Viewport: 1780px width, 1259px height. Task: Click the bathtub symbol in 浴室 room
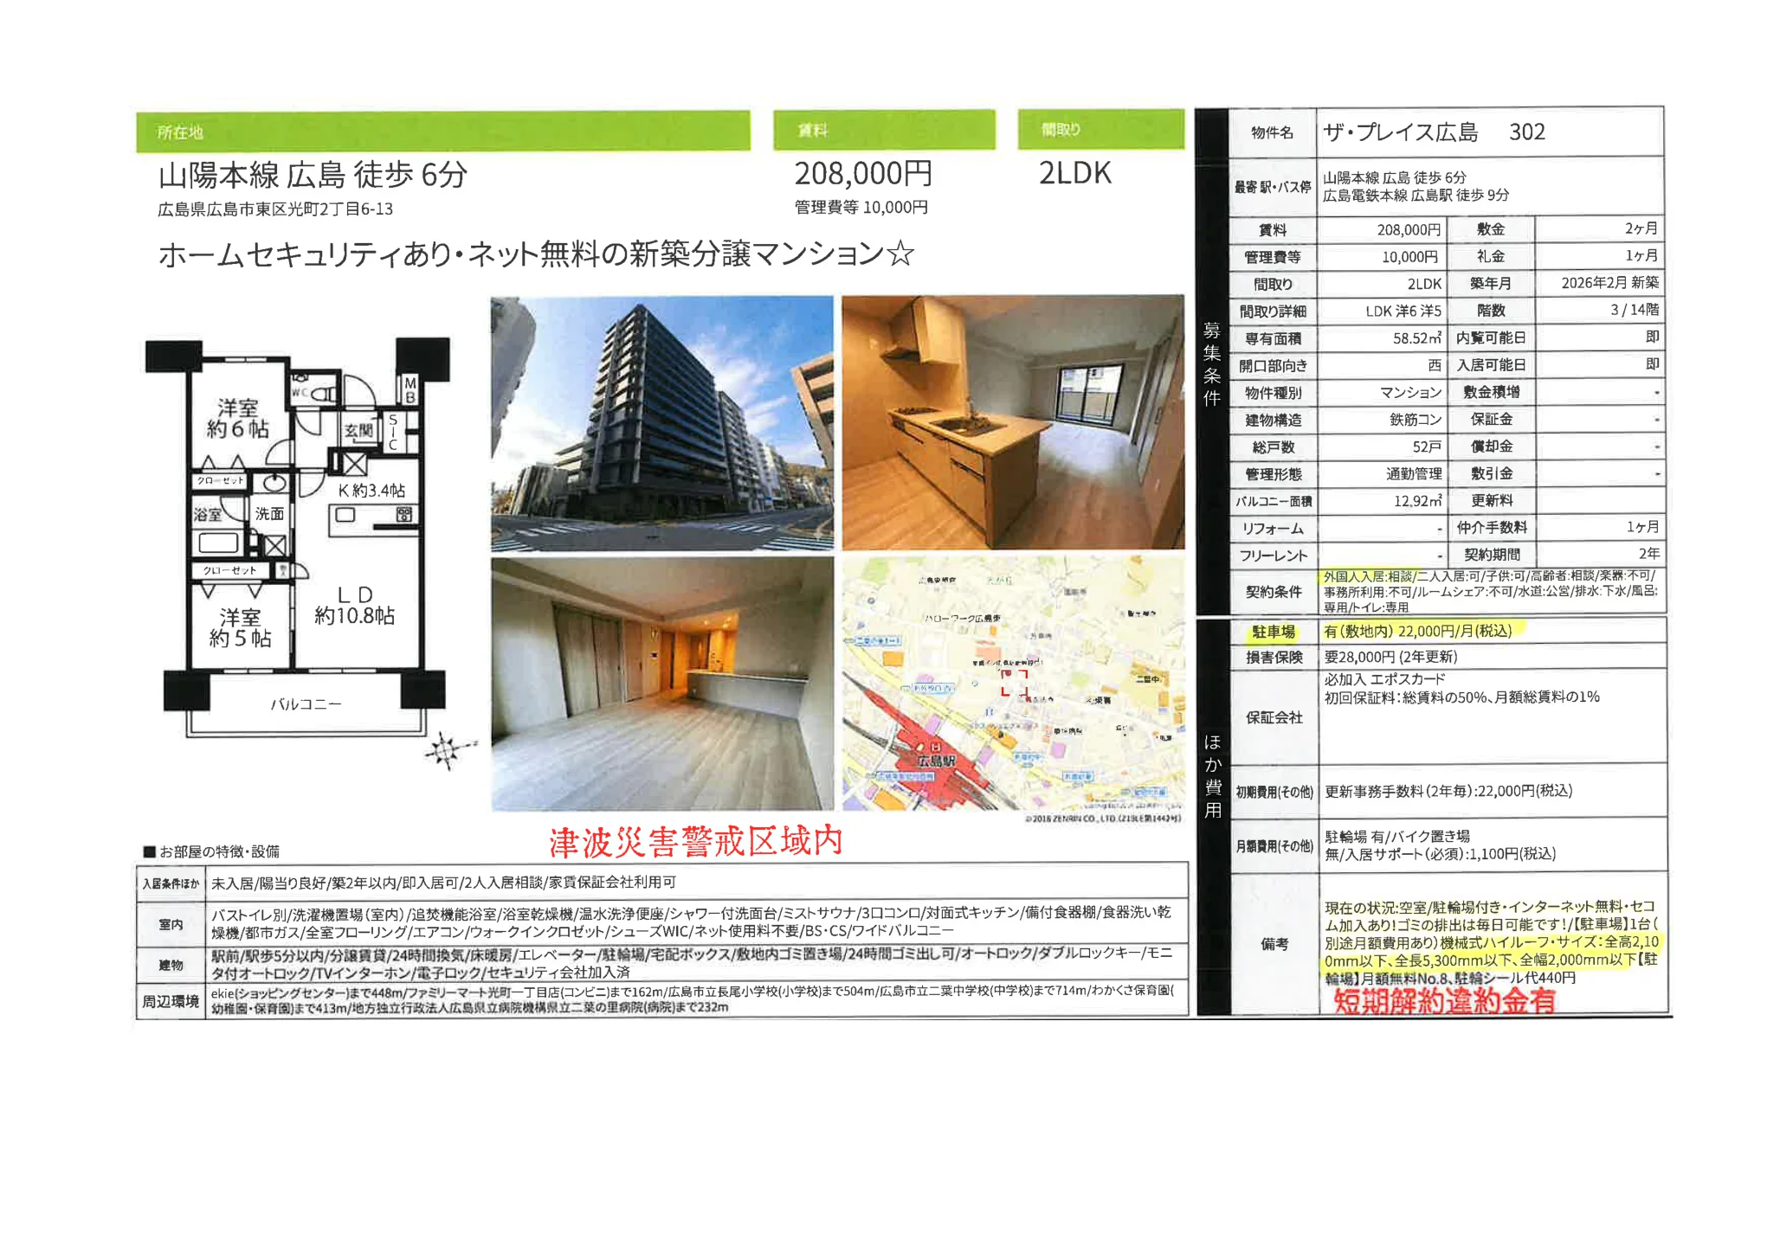[218, 543]
